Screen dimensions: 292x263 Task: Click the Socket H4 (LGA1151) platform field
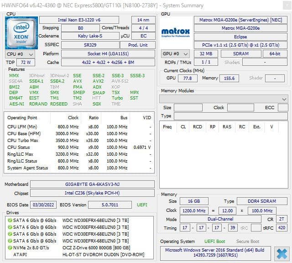click(108, 54)
